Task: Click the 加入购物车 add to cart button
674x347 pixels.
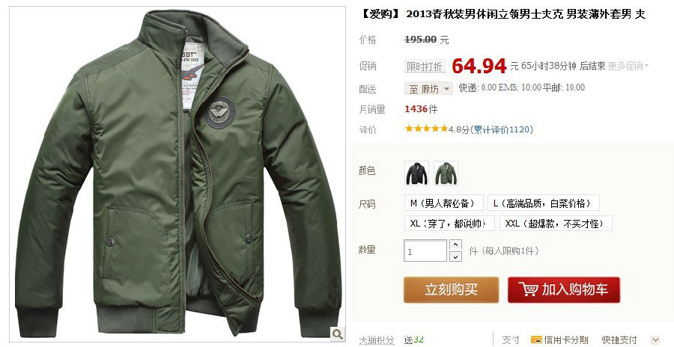Action: 564,289
